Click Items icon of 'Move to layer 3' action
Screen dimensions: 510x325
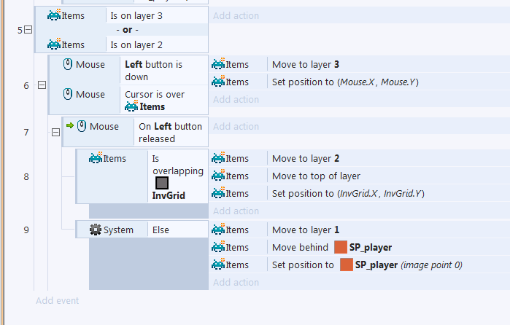(218, 63)
